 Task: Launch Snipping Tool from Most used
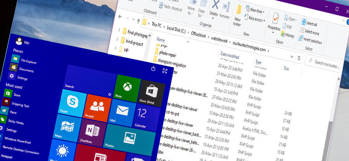[16, 104]
